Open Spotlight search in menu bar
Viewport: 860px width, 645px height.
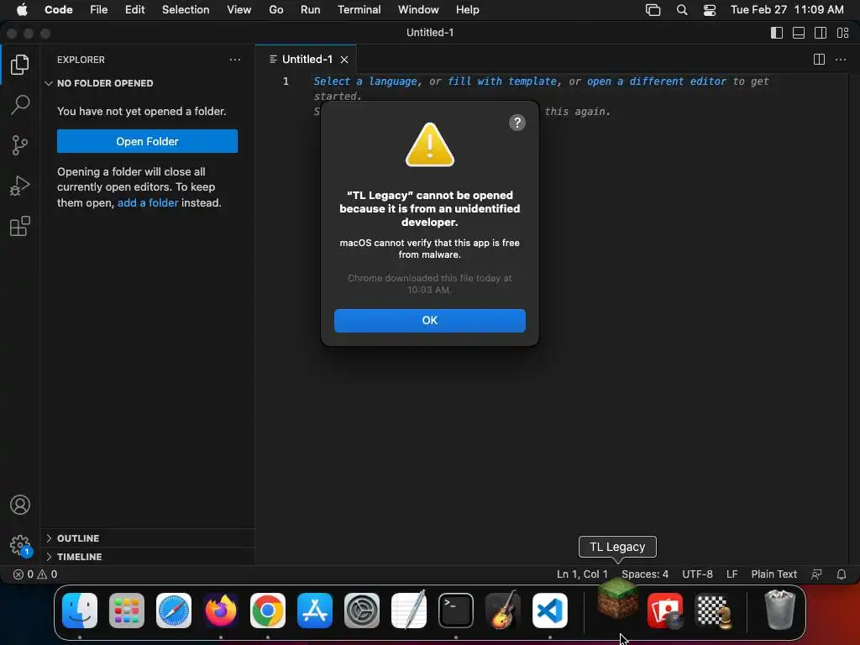[682, 10]
